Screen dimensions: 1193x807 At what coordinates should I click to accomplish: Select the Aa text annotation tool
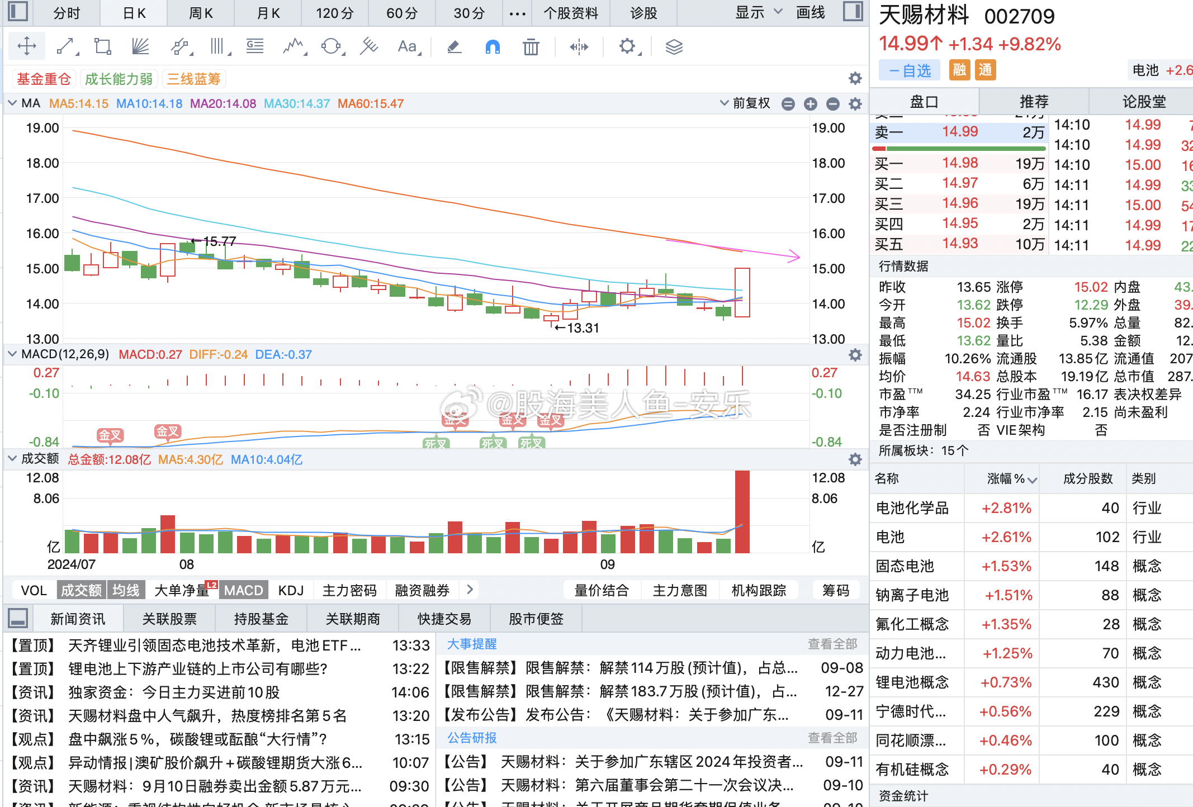click(x=406, y=46)
